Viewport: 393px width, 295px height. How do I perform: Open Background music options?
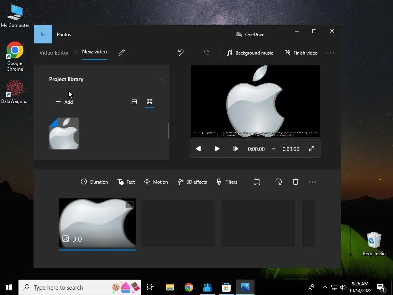tap(249, 53)
